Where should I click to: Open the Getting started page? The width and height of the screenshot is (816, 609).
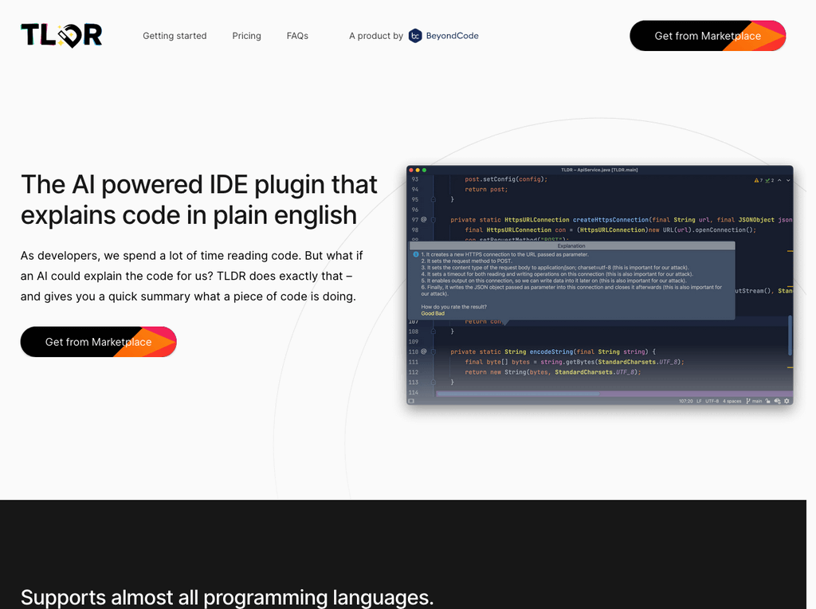pyautogui.click(x=175, y=36)
